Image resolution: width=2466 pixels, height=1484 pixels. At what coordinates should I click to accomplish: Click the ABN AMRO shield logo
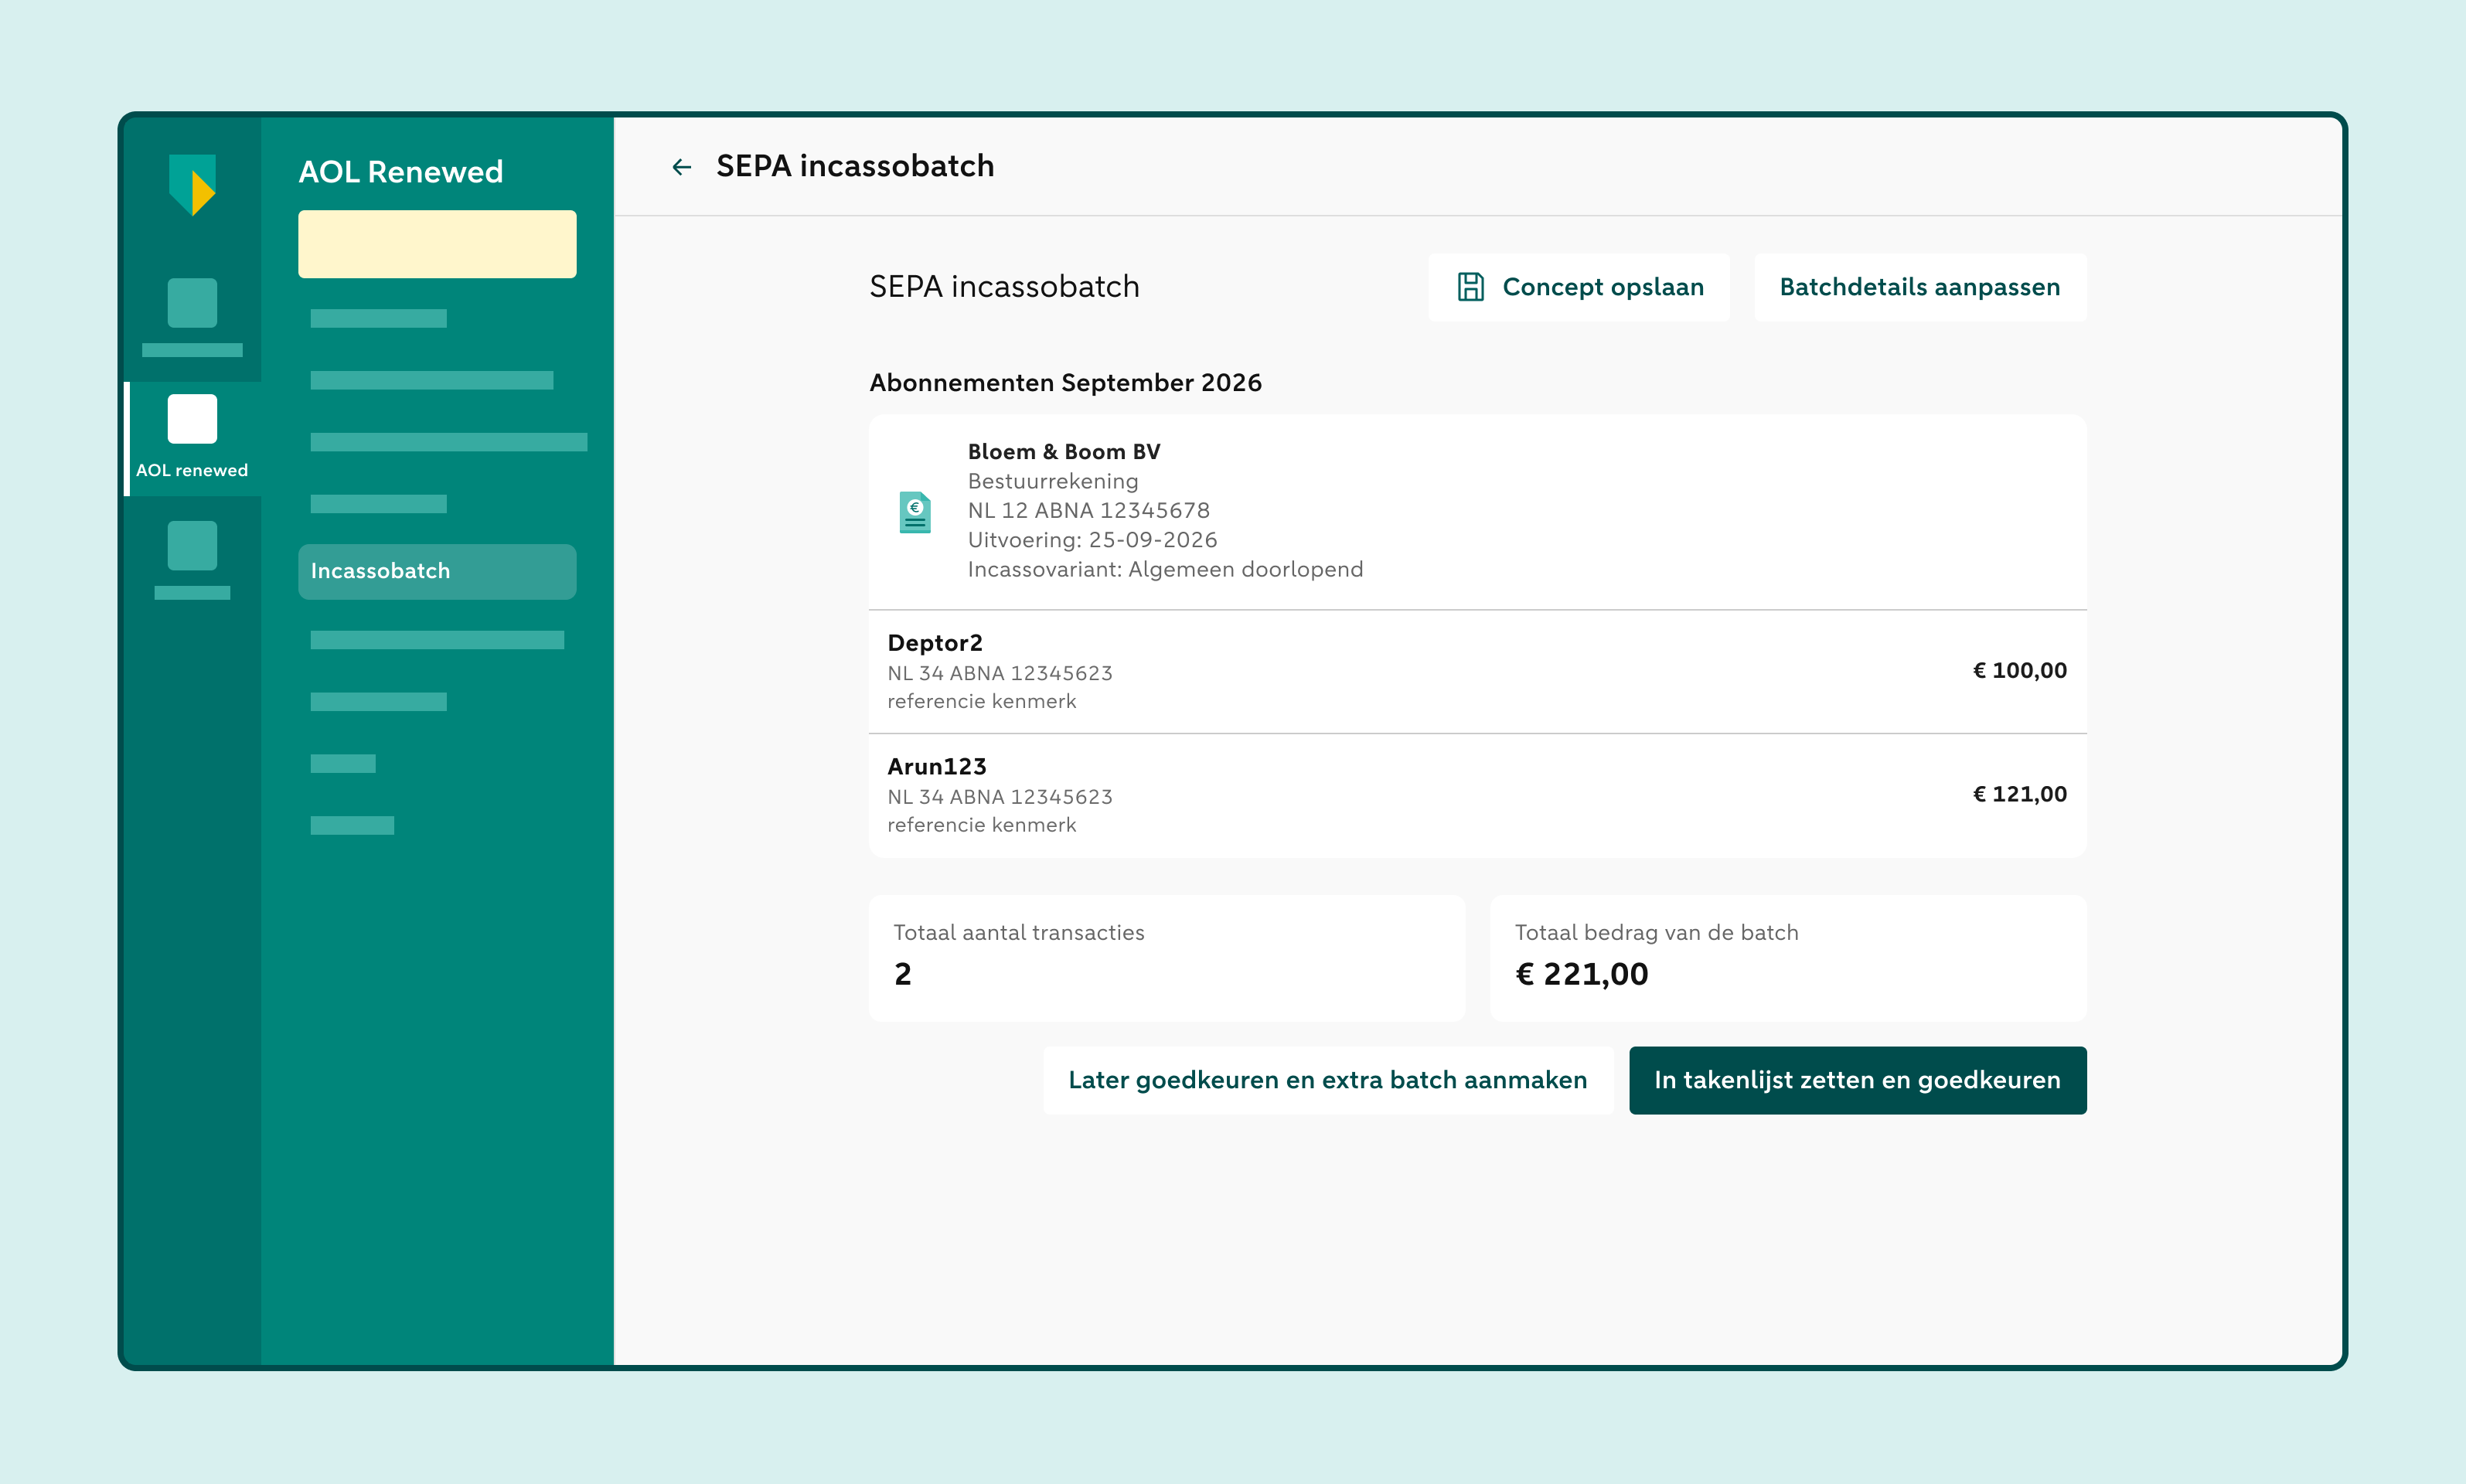(x=192, y=185)
